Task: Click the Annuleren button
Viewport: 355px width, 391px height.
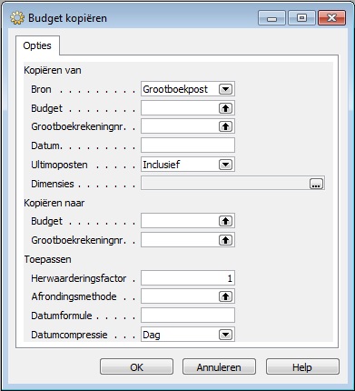Action: coord(219,367)
